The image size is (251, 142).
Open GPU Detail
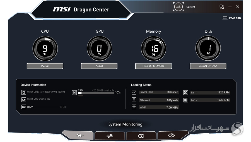pos(99,66)
